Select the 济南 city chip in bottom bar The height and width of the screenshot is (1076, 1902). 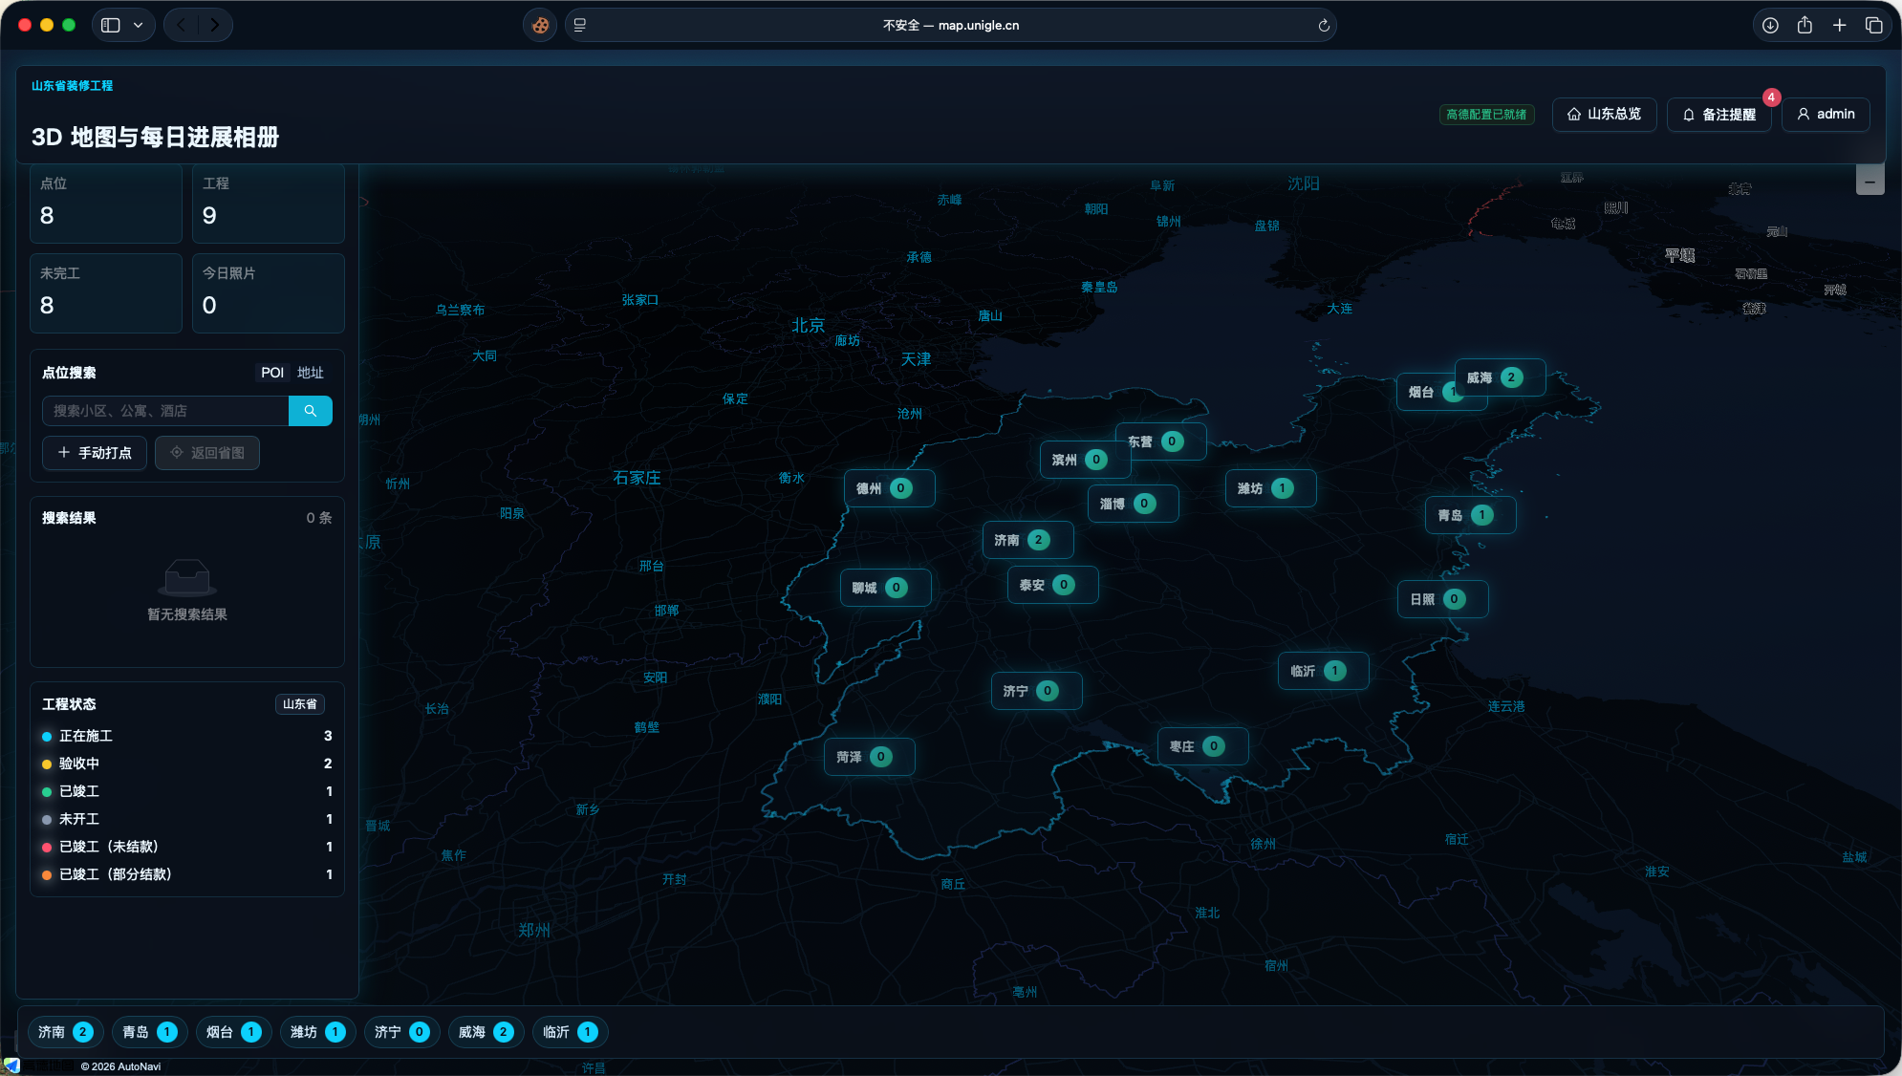point(65,1032)
